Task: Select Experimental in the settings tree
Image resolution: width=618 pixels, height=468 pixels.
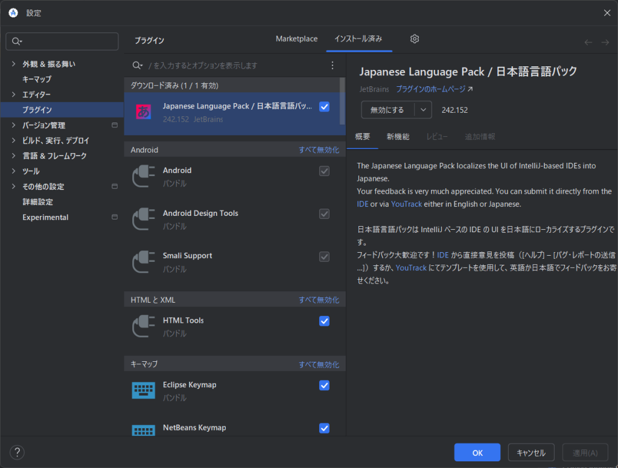Action: (45, 217)
